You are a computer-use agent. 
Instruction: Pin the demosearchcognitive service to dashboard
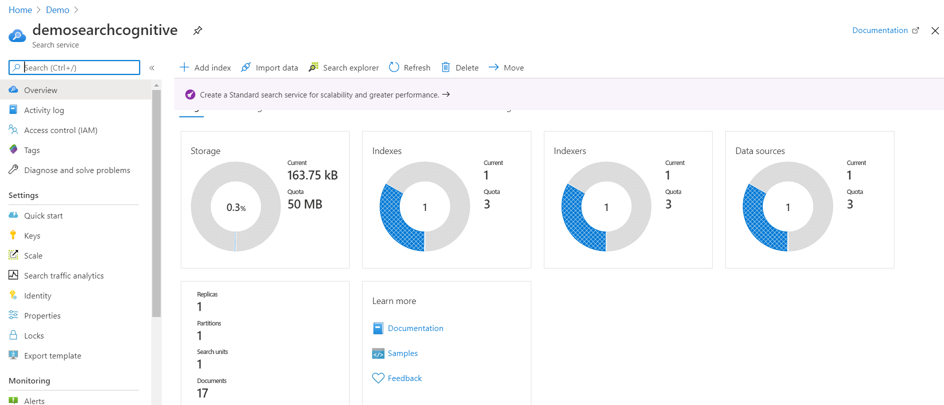(198, 30)
